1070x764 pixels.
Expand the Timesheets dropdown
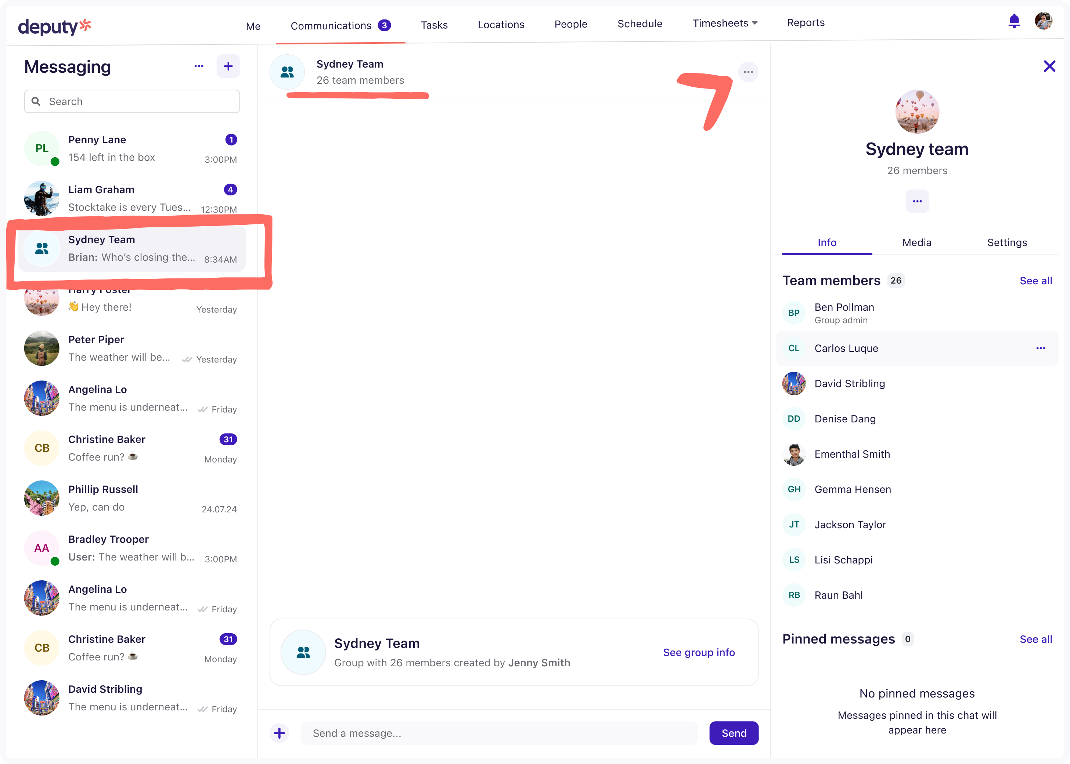coord(724,22)
